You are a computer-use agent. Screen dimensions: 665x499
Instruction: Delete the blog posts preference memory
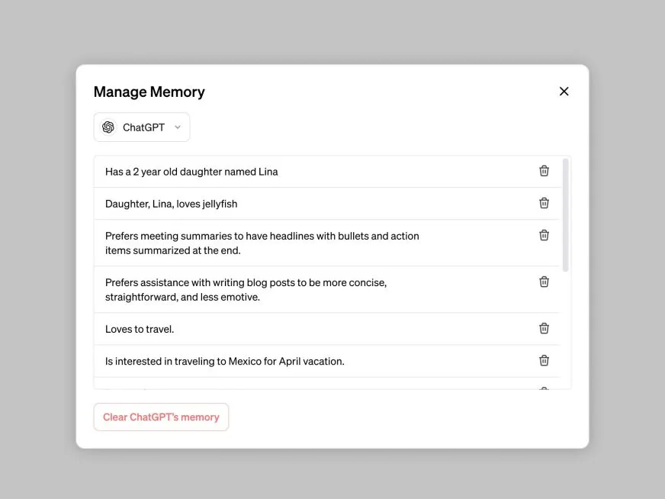tap(544, 282)
